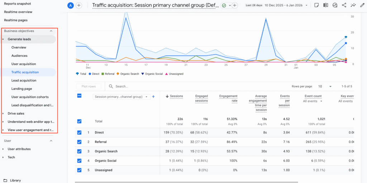367x183 pixels.
Task: Open the Insights chart icon
Action: point(335,5)
